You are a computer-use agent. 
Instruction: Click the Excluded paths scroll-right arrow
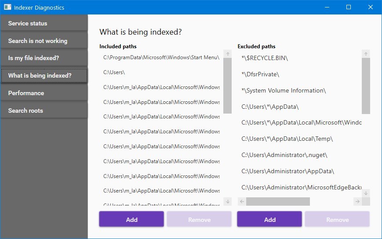click(357, 201)
